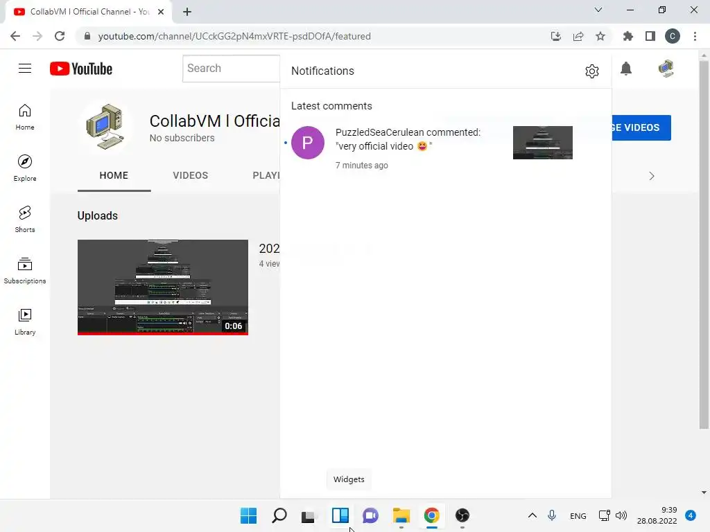Click the YouTube search field
Image resolution: width=710 pixels, height=532 pixels.
pos(232,69)
